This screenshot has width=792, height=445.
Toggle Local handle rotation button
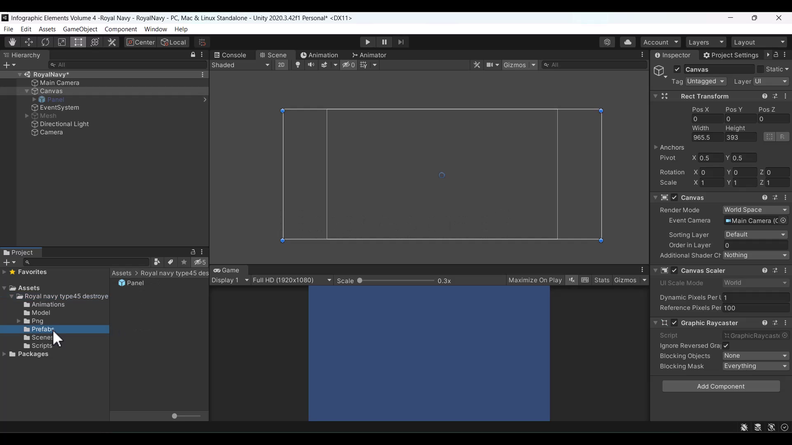[x=174, y=42]
